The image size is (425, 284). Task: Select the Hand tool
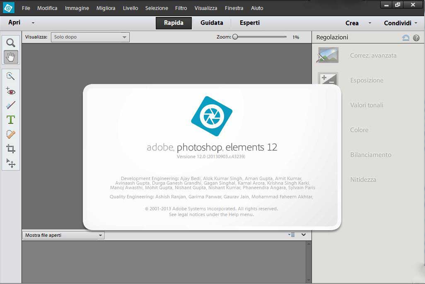click(x=11, y=57)
